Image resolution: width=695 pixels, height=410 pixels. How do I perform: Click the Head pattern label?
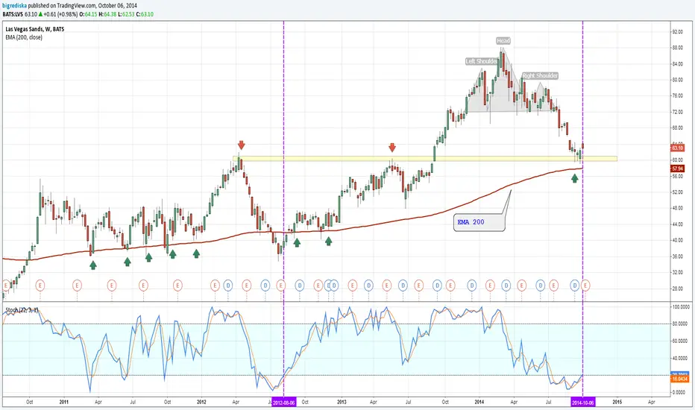tap(503, 41)
